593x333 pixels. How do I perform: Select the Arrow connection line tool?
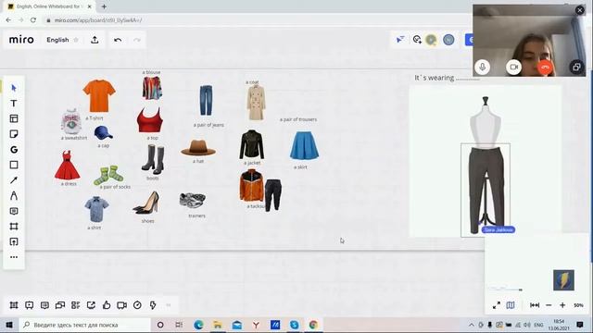pos(14,180)
